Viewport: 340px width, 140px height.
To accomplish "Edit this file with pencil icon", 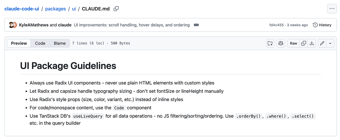I will tap(322, 43).
